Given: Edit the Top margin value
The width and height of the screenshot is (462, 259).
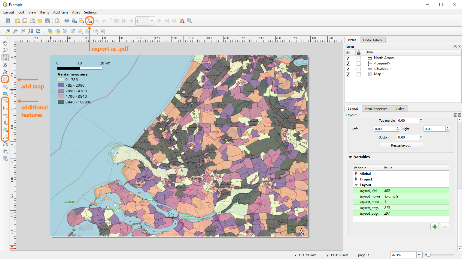Looking at the screenshot, I should (x=408, y=120).
